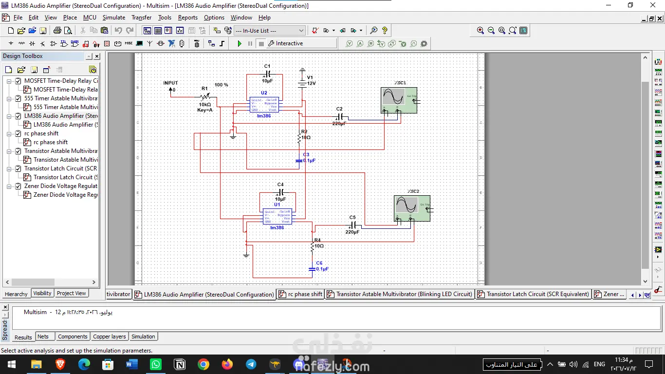Click the Full Screen view icon
Screen dimensions: 665x374
coord(523,31)
